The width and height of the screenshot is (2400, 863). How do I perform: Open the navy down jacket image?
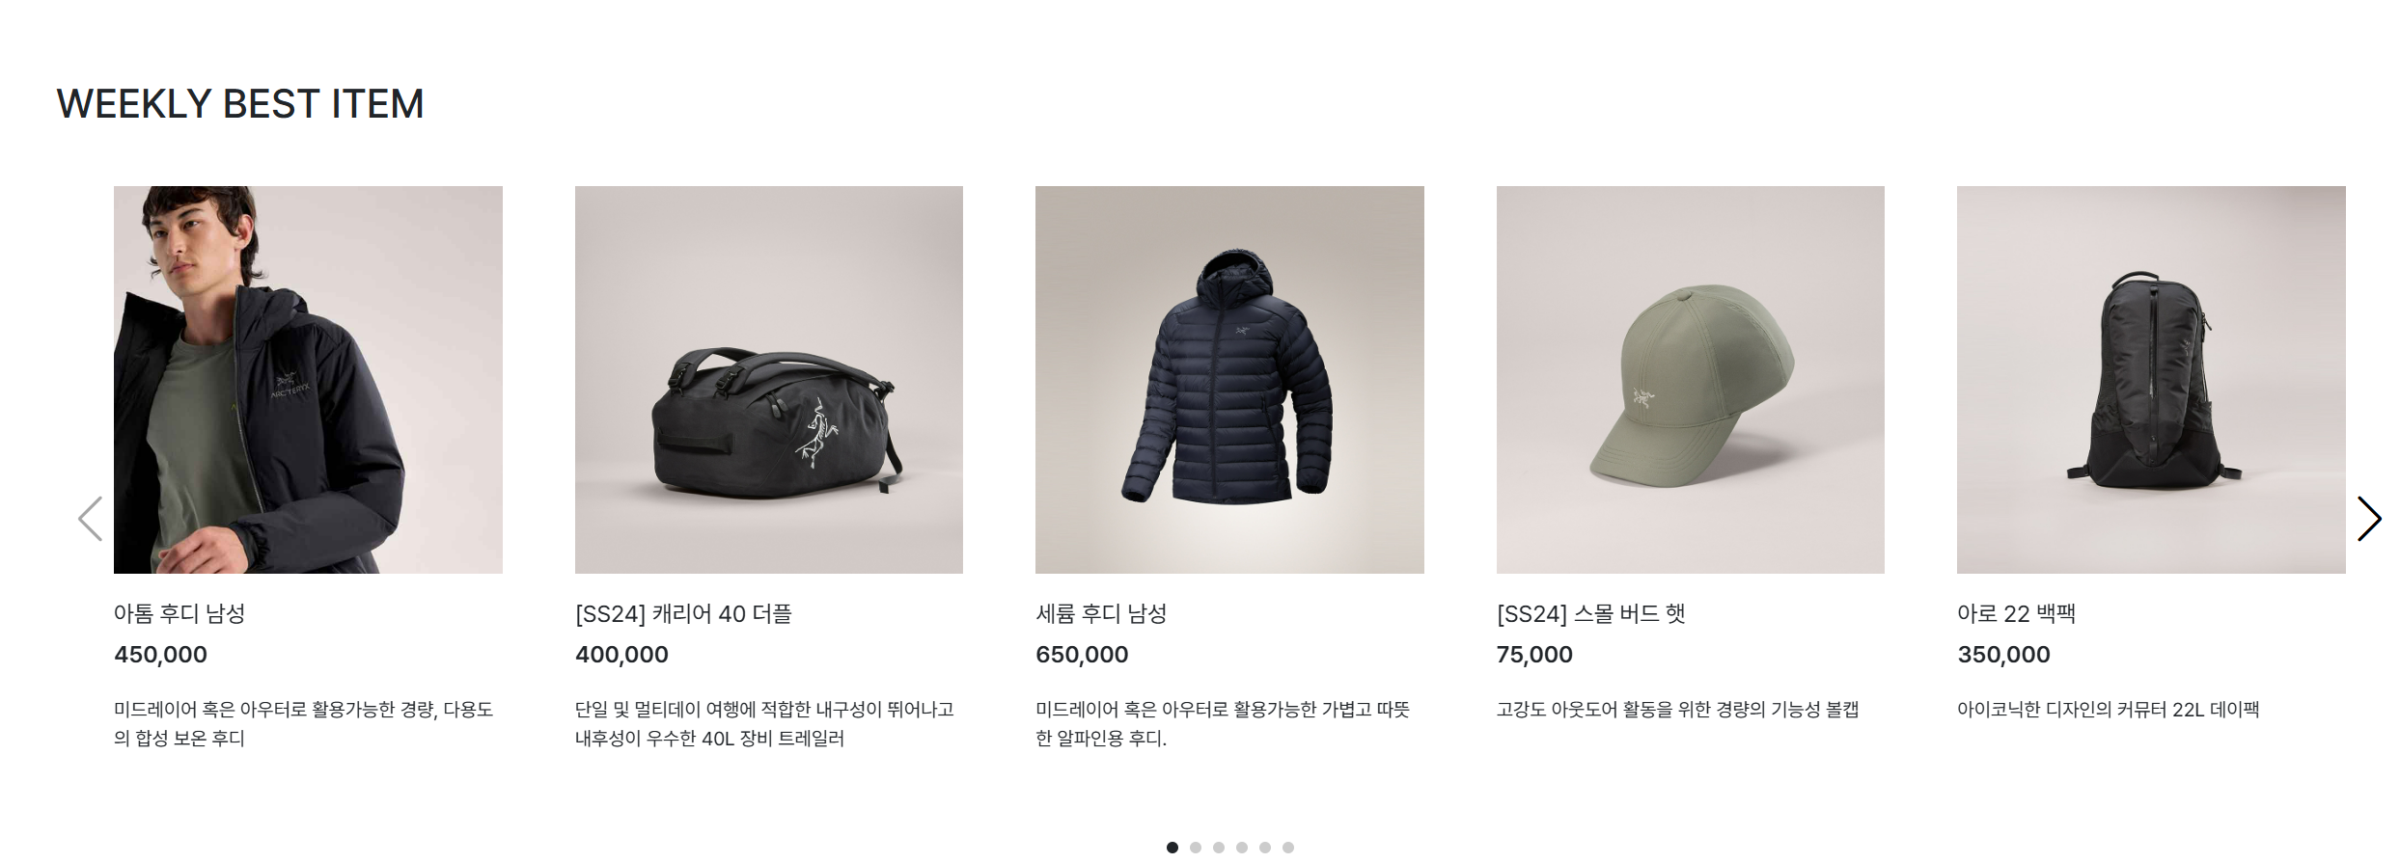tap(1229, 380)
